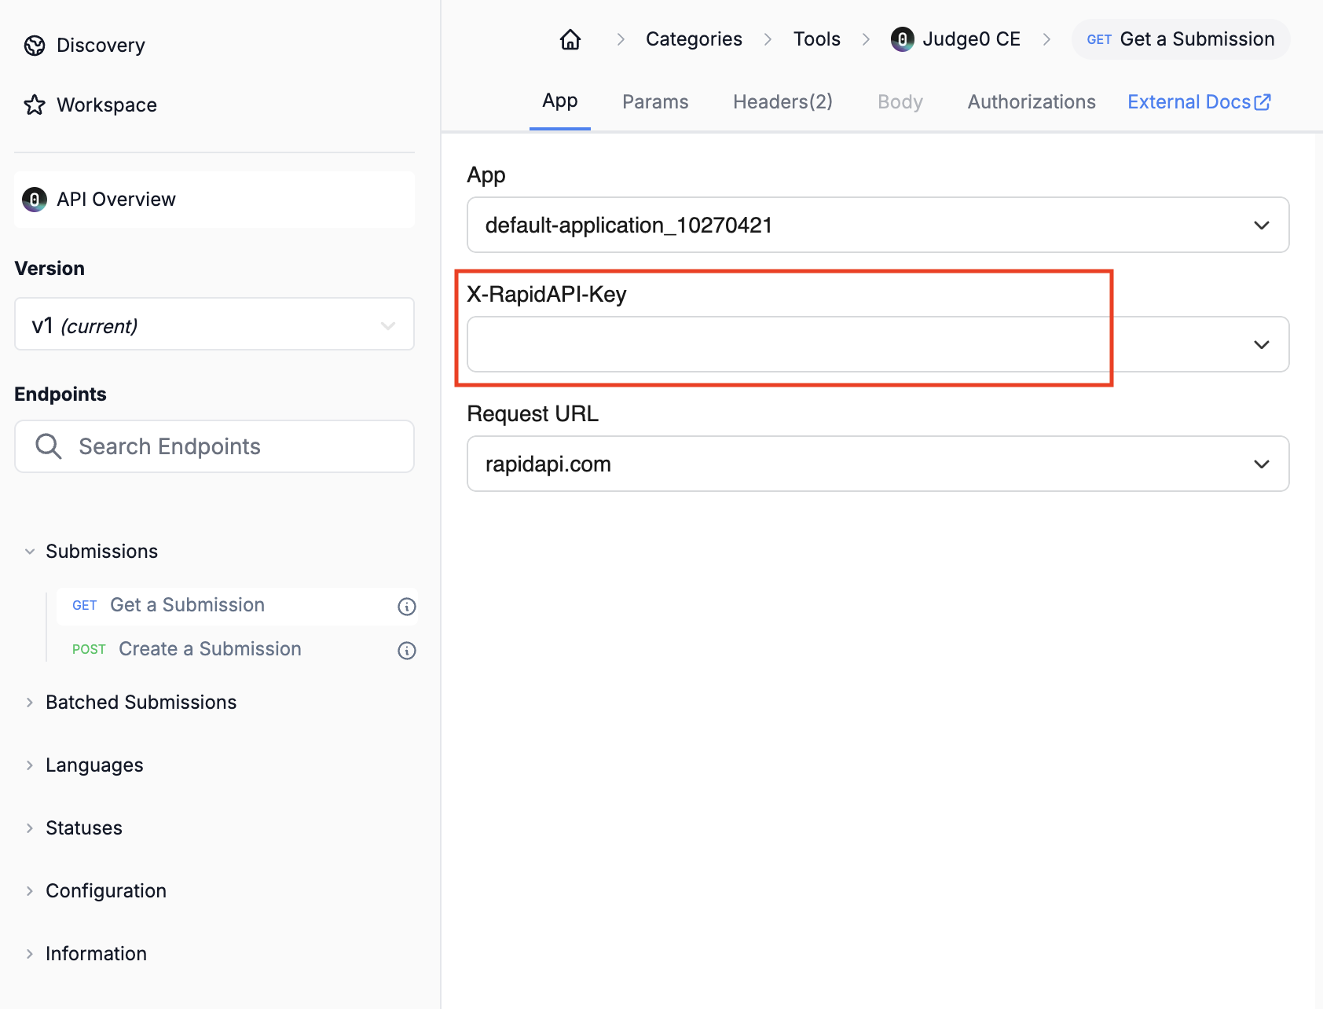Show info for Create a Submission endpoint
This screenshot has height=1009, width=1323.
(407, 651)
